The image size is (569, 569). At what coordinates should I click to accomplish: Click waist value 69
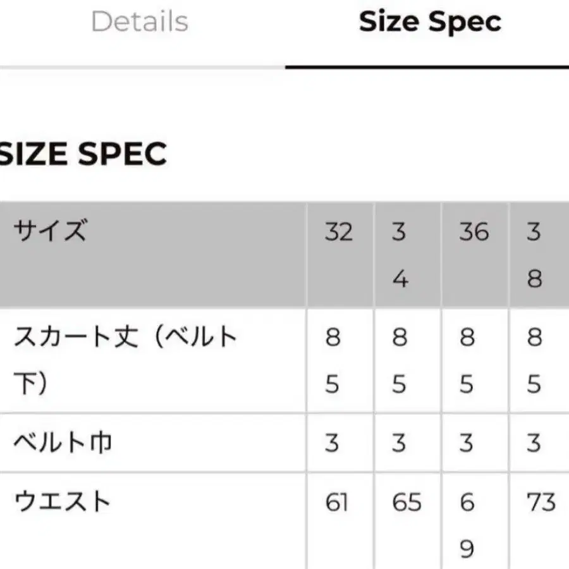[467, 525]
